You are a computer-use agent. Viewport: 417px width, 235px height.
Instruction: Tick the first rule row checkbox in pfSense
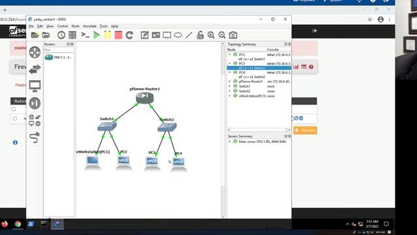point(15,119)
